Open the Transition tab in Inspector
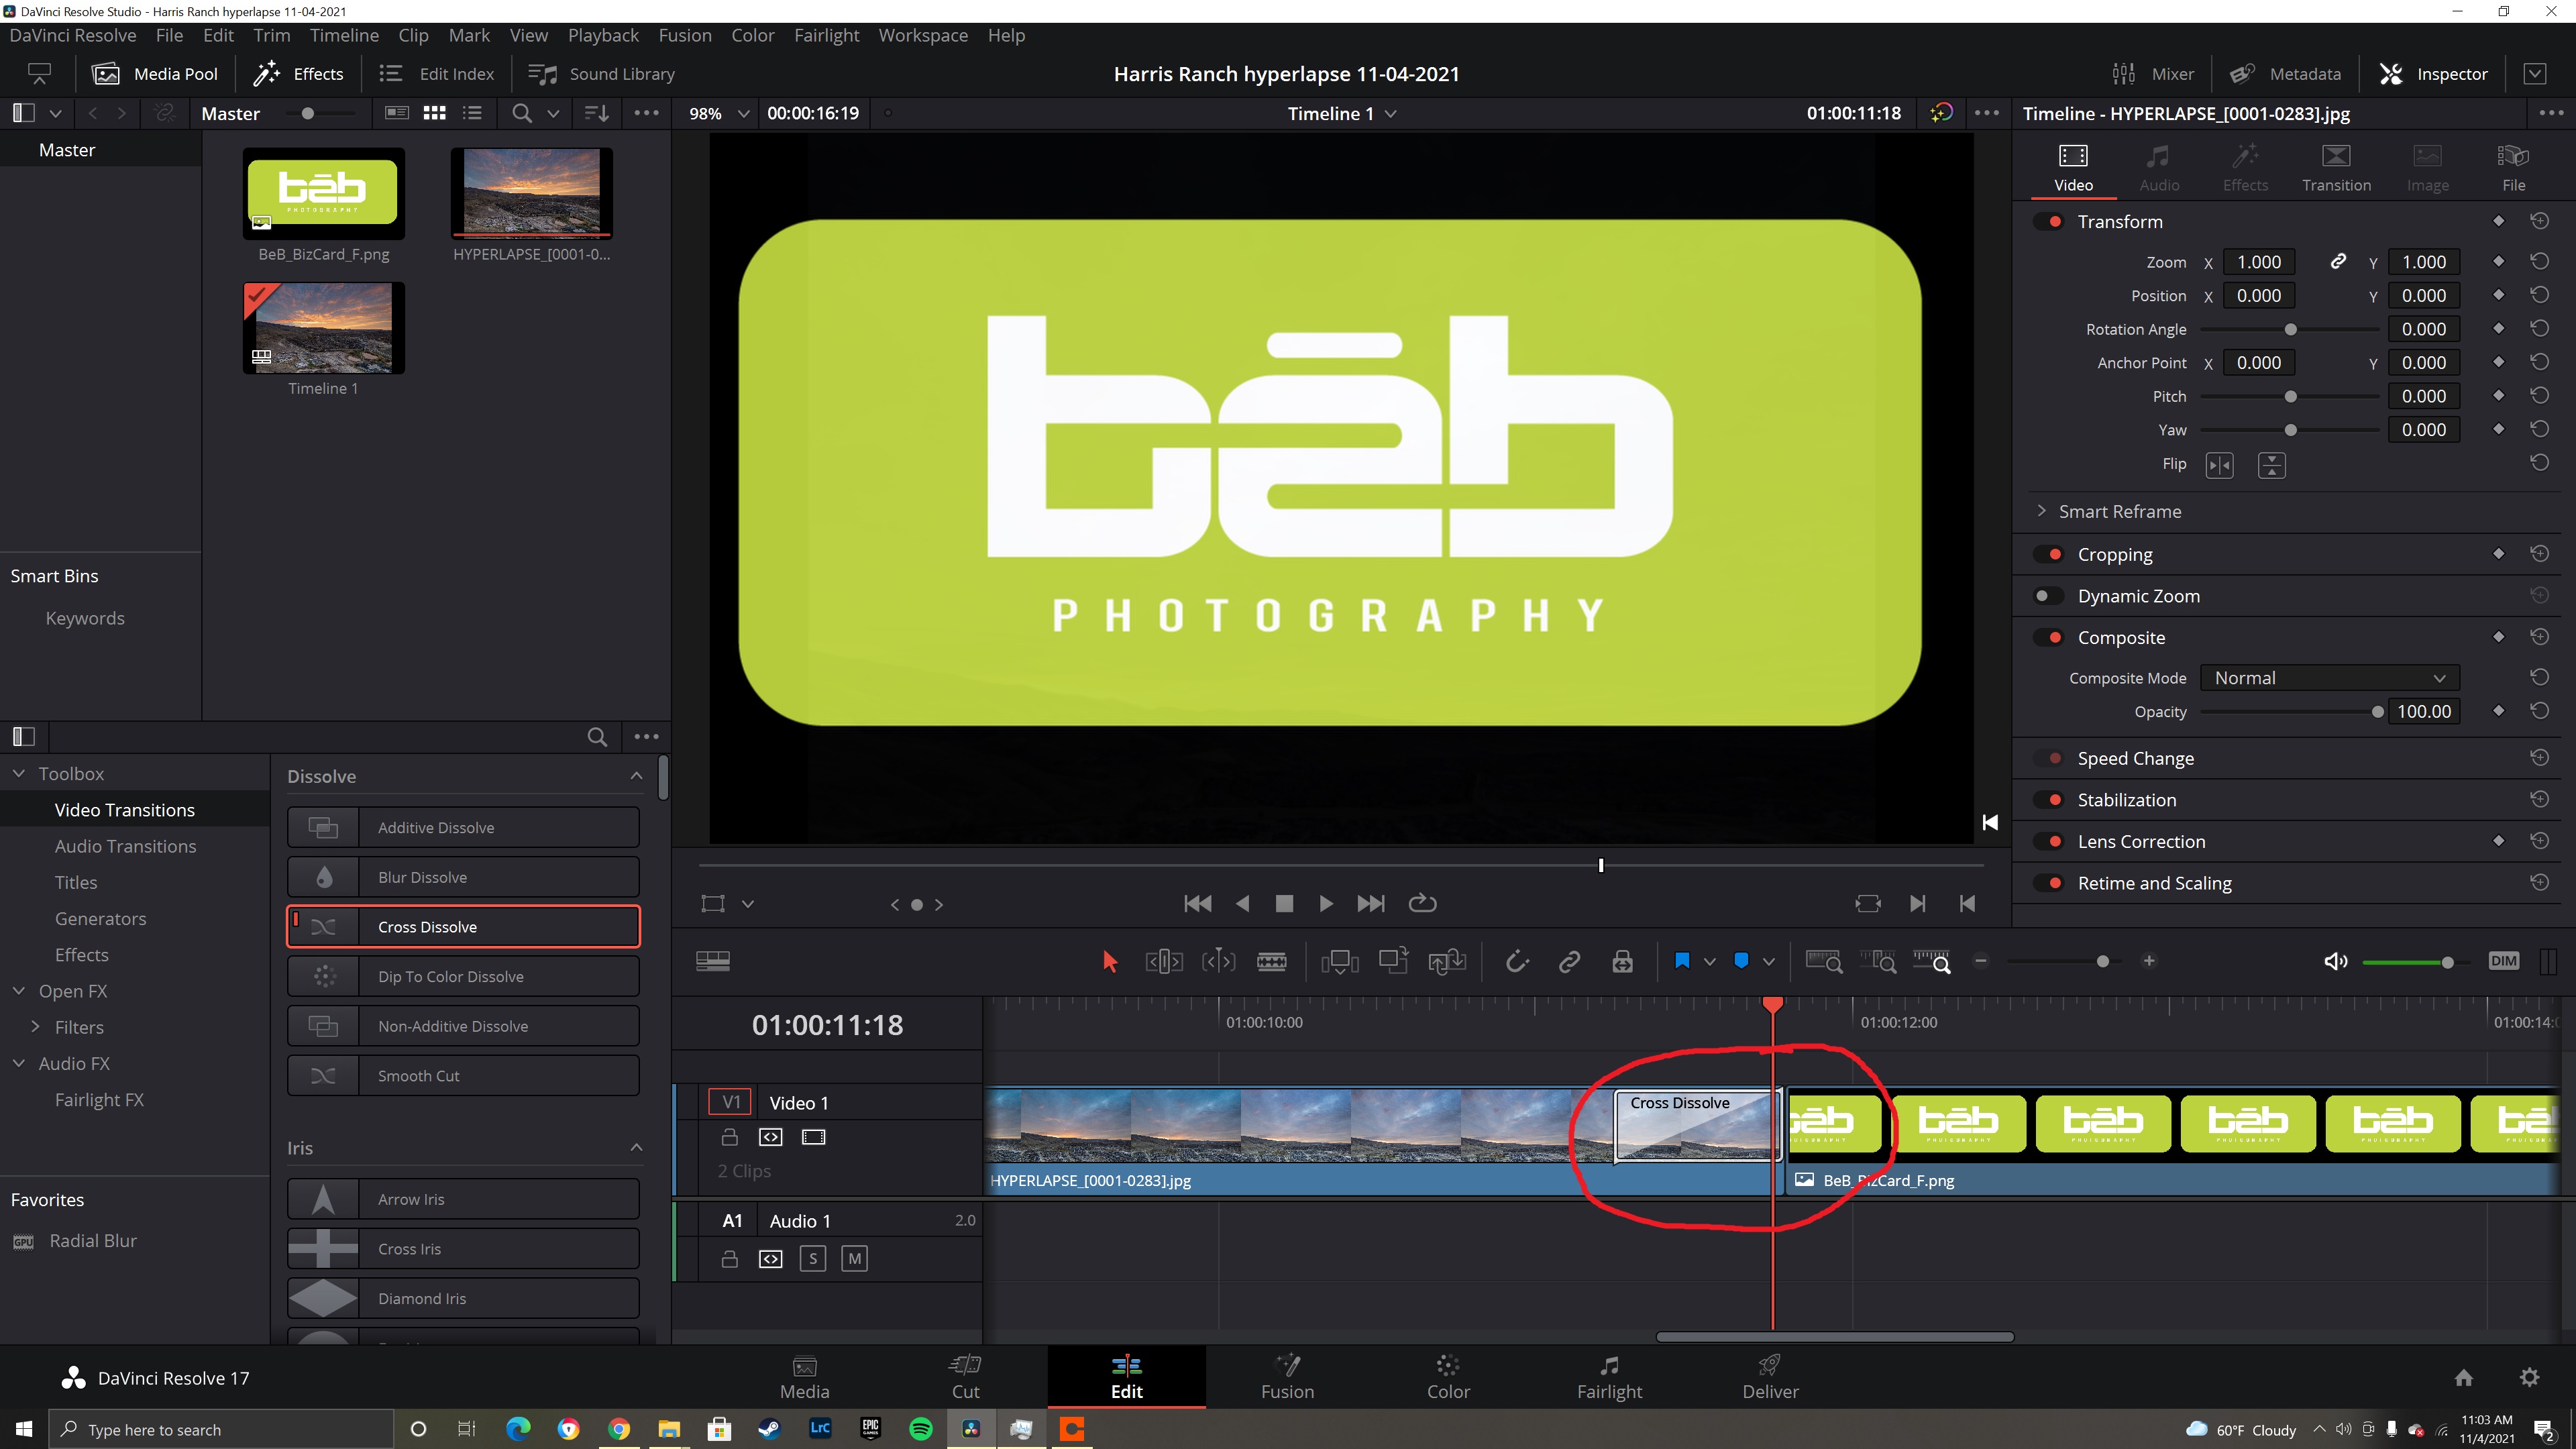 (x=2336, y=167)
